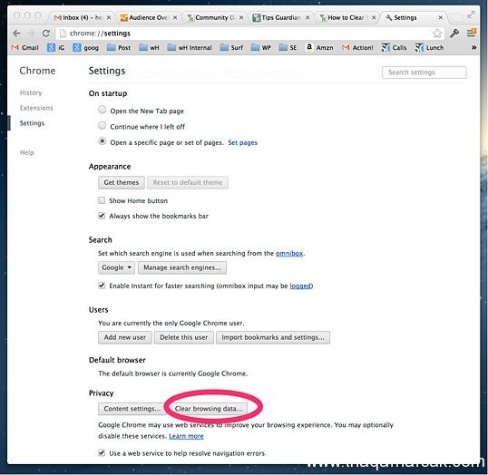The width and height of the screenshot is (488, 475).
Task: Close the Inbox (4) tab
Action: (109, 18)
